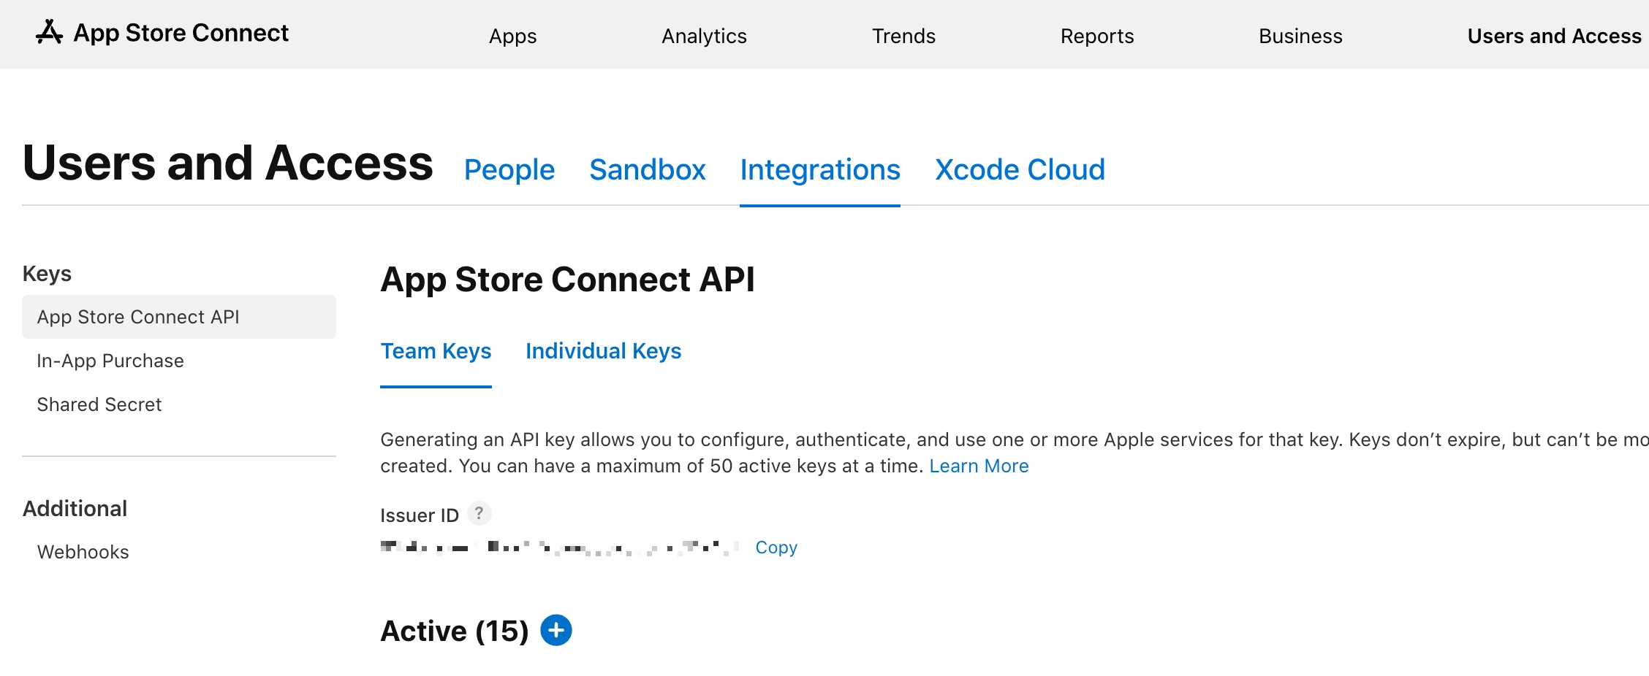Navigate to Analytics
Viewport: 1649px width, 676px height.
coord(703,35)
